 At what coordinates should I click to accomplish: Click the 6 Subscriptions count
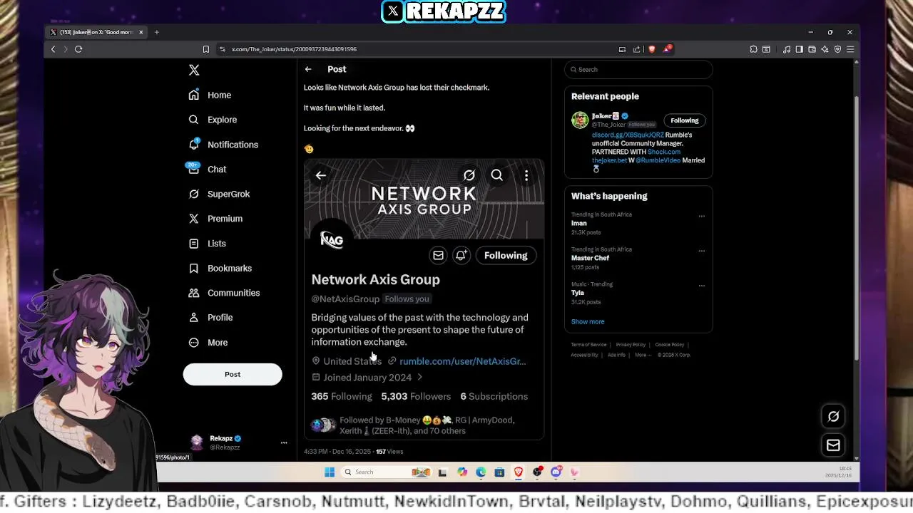click(x=494, y=396)
